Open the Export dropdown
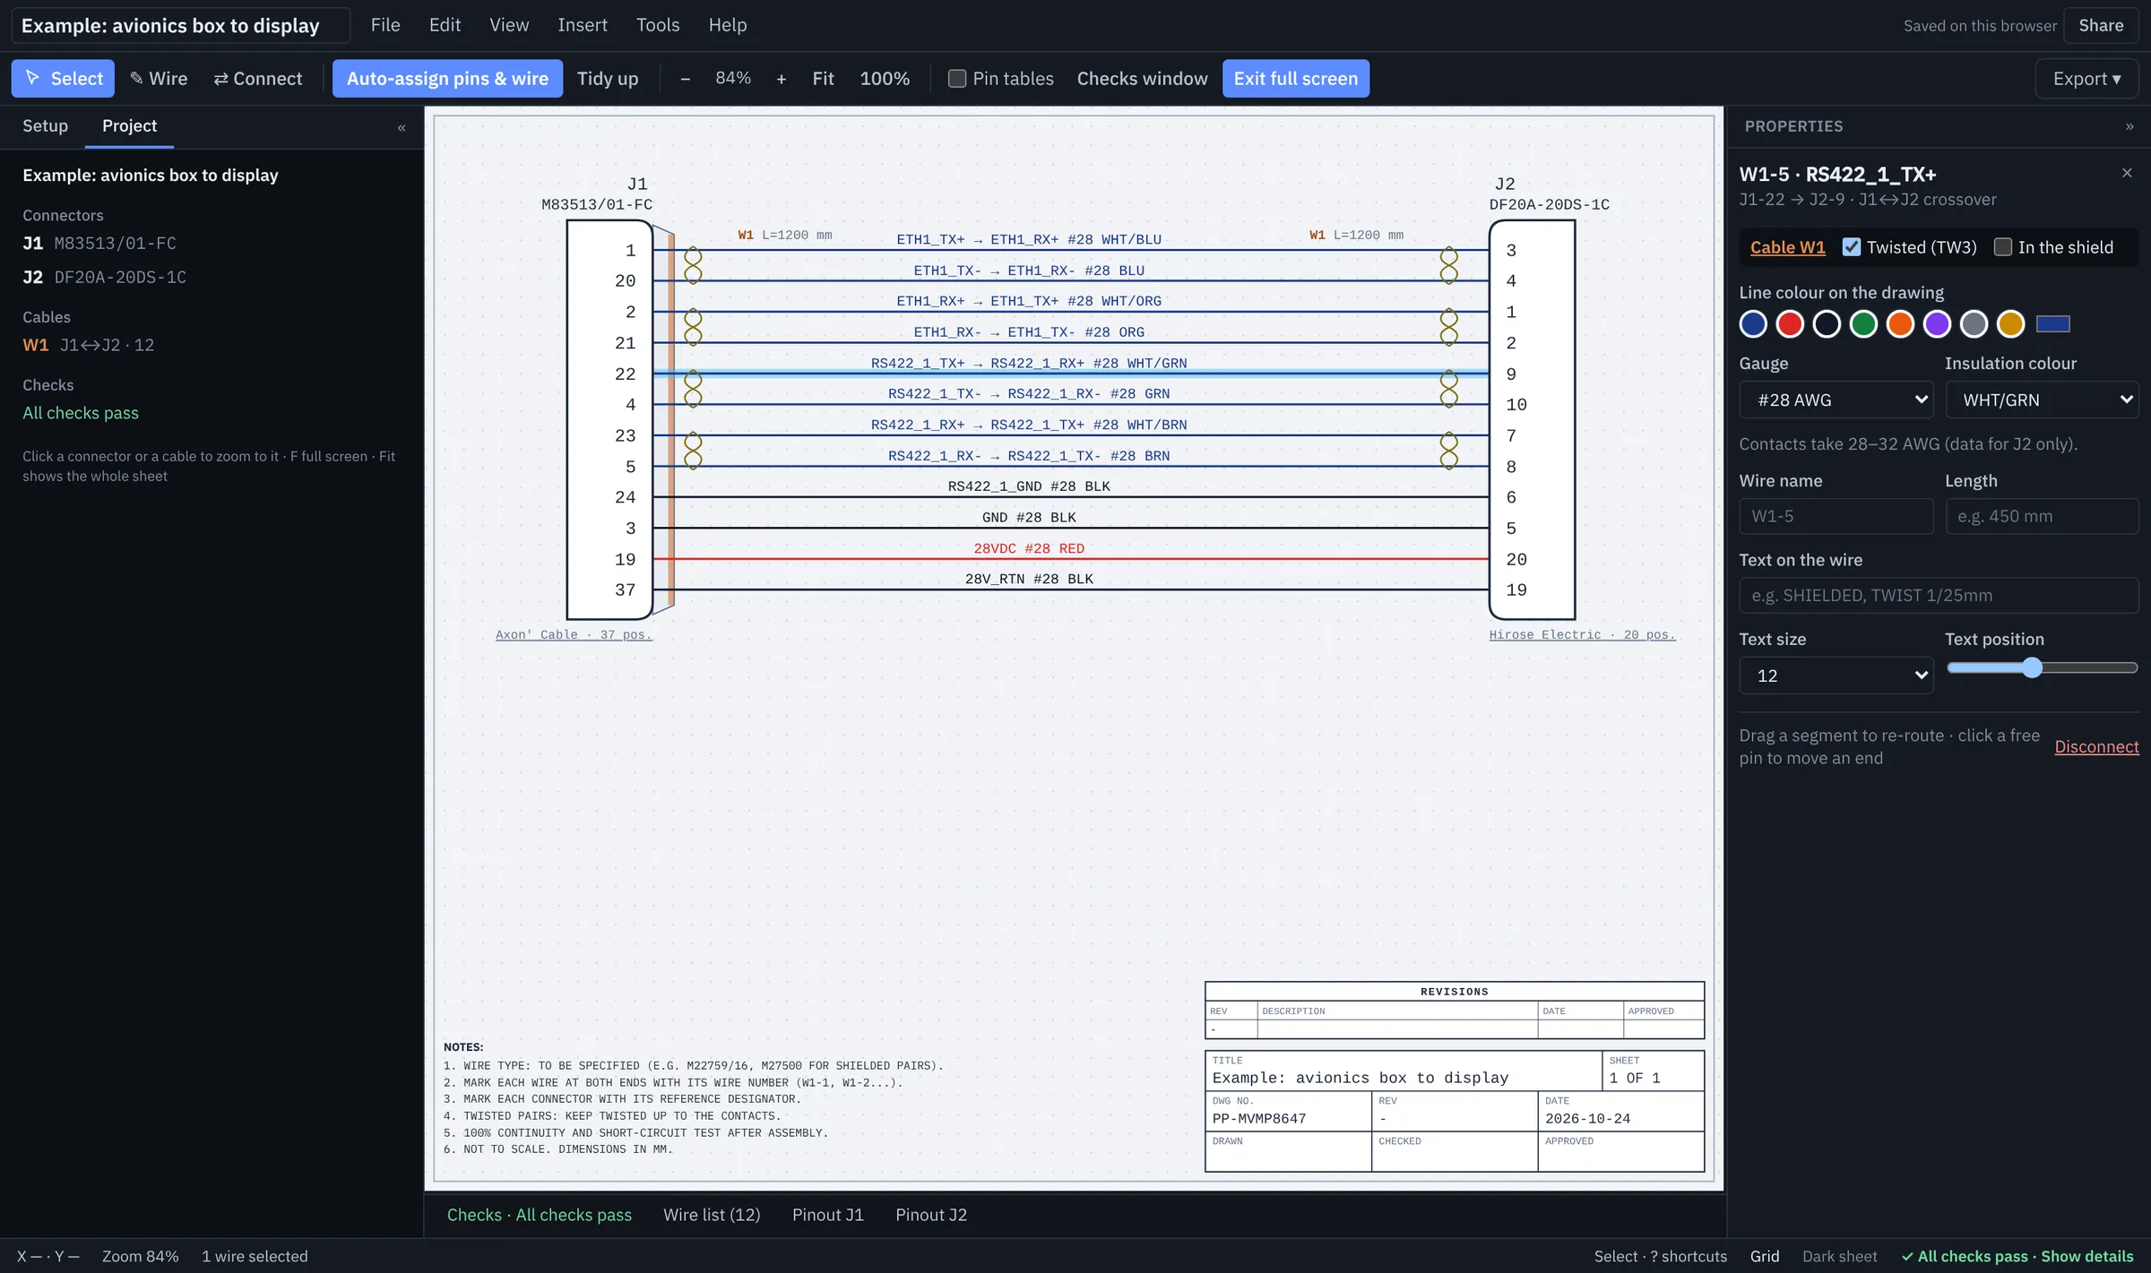 click(2086, 79)
